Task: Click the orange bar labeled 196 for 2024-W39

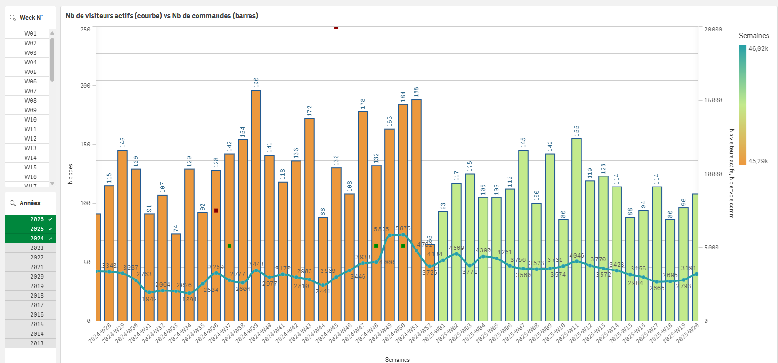Action: pyautogui.click(x=256, y=205)
